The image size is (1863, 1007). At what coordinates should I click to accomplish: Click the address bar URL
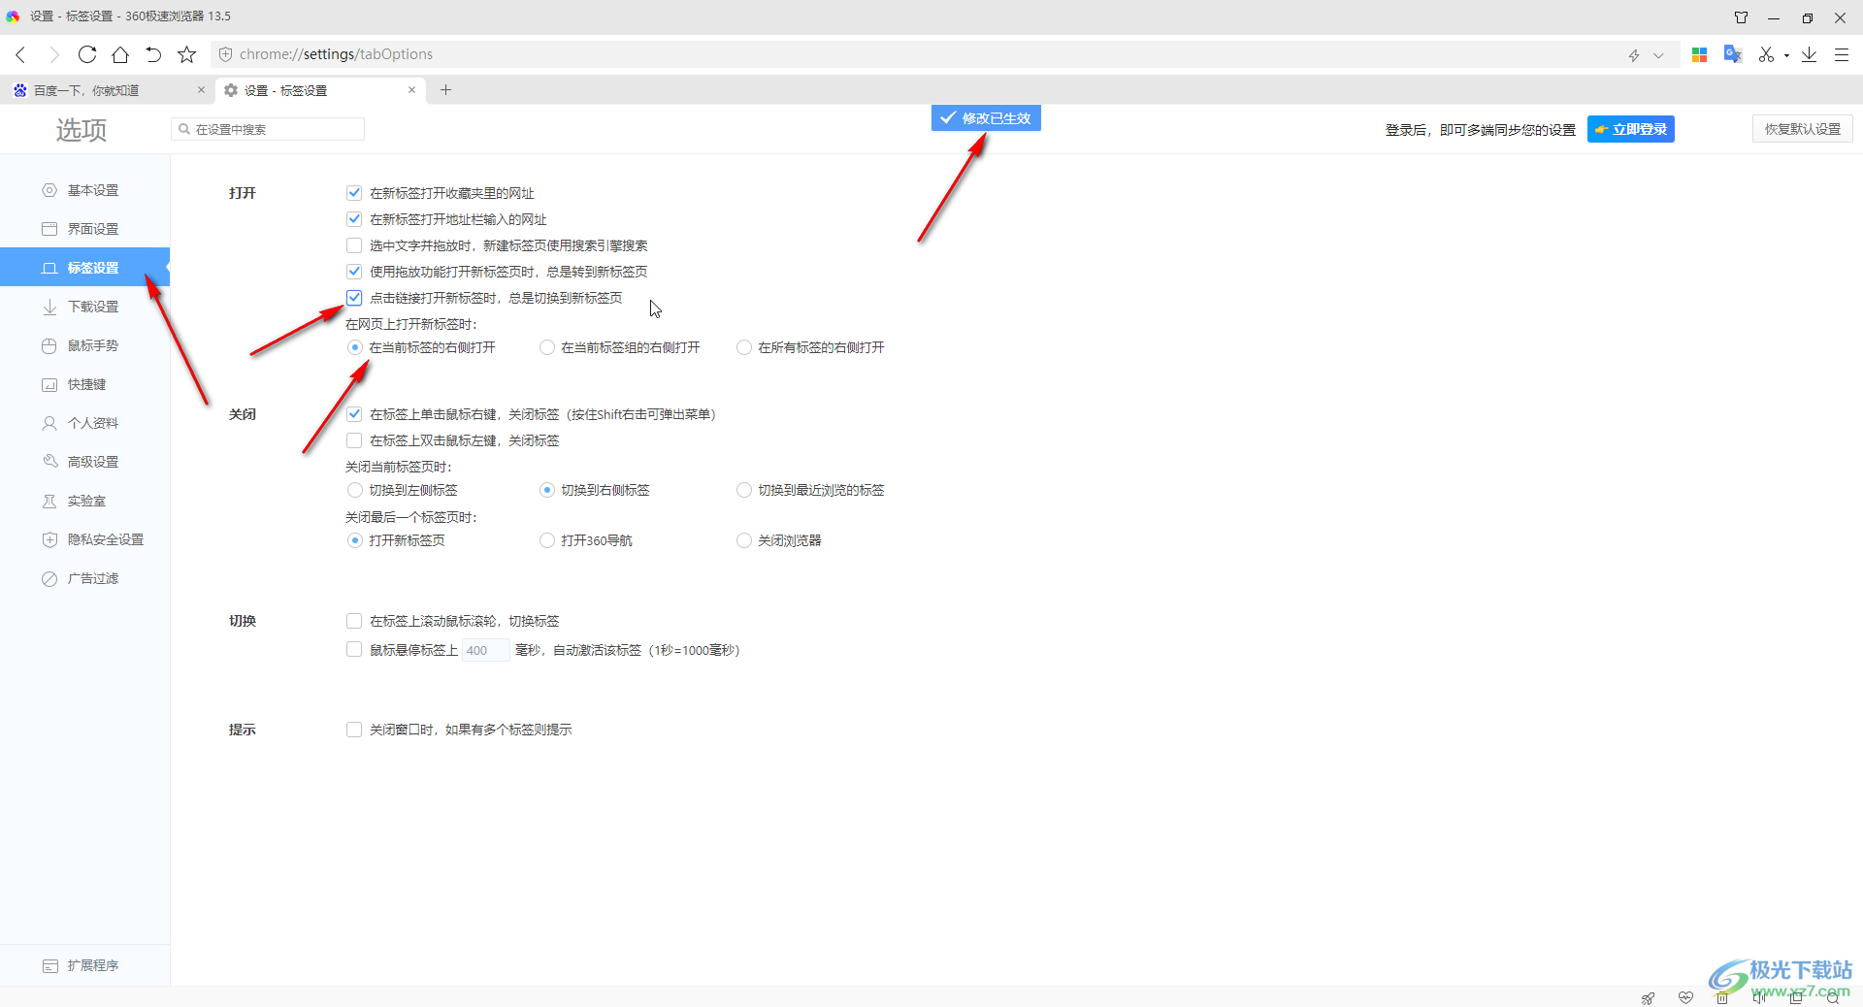[336, 54]
